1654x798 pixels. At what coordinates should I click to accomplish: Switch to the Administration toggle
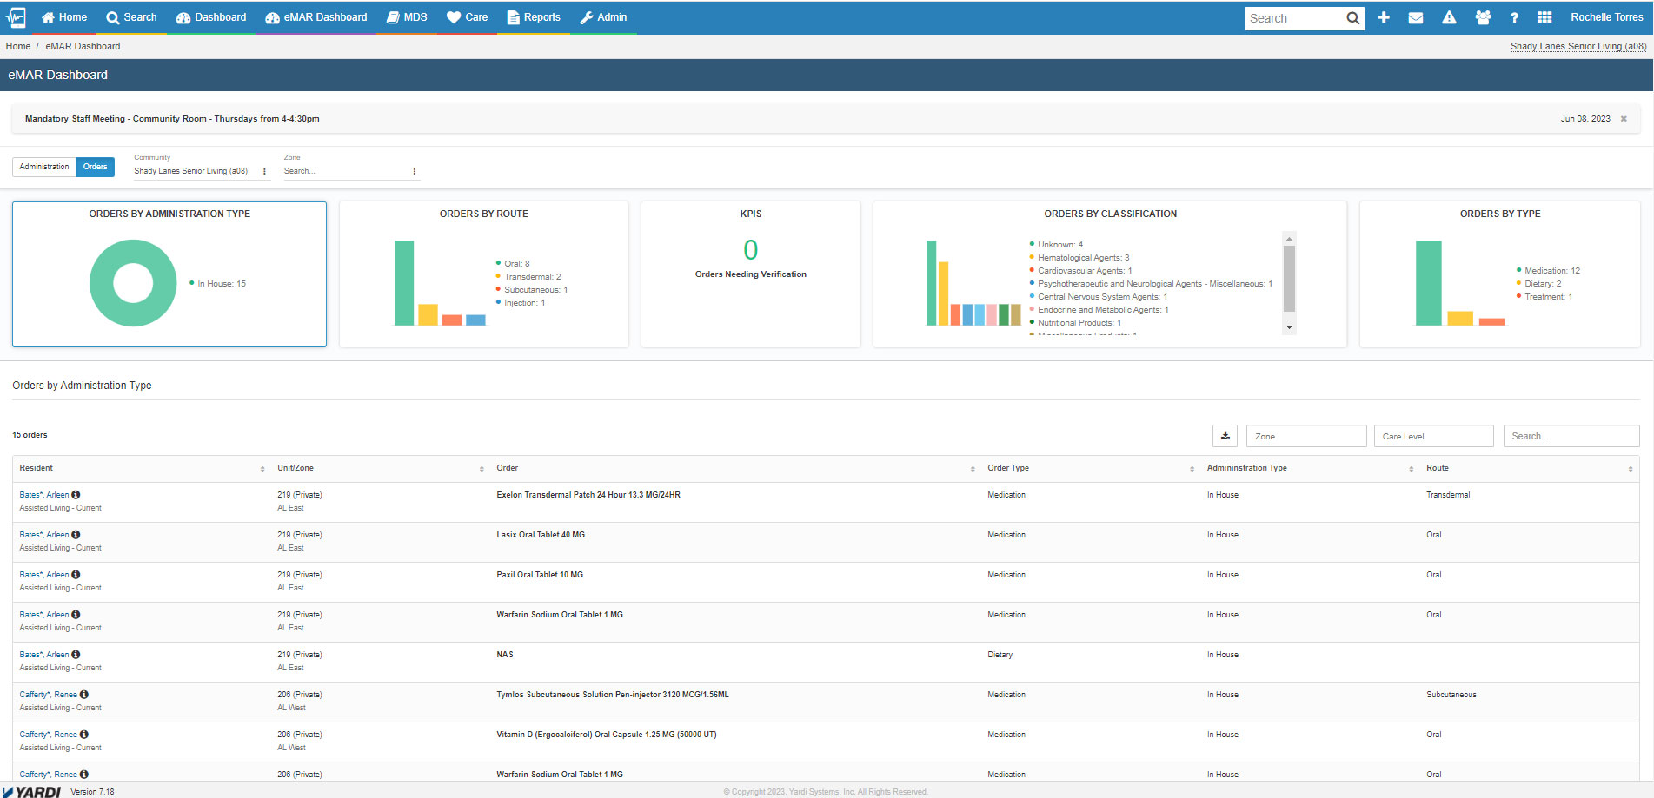[43, 167]
